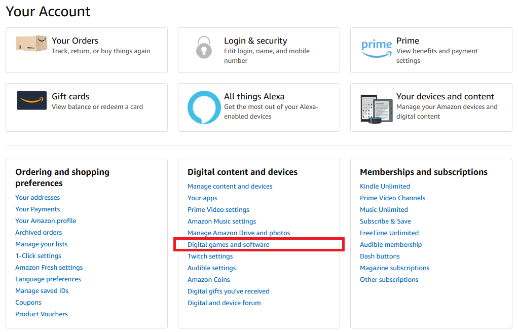Open the Coupons link
The image size is (518, 332).
click(x=28, y=303)
